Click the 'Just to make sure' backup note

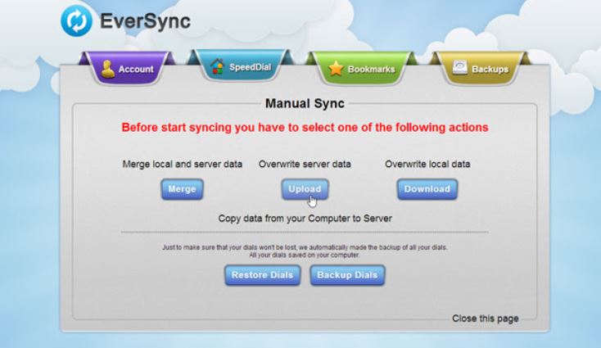click(305, 247)
